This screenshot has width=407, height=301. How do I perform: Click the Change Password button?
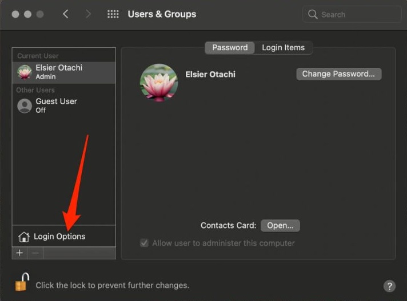[x=338, y=74]
